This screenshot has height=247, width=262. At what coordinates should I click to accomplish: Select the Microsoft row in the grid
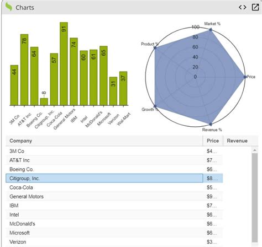(114, 233)
